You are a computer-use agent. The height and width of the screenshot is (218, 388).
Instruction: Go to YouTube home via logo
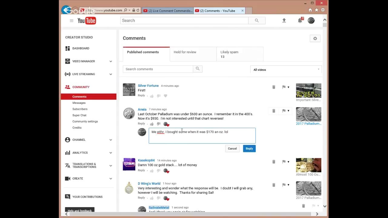click(87, 21)
